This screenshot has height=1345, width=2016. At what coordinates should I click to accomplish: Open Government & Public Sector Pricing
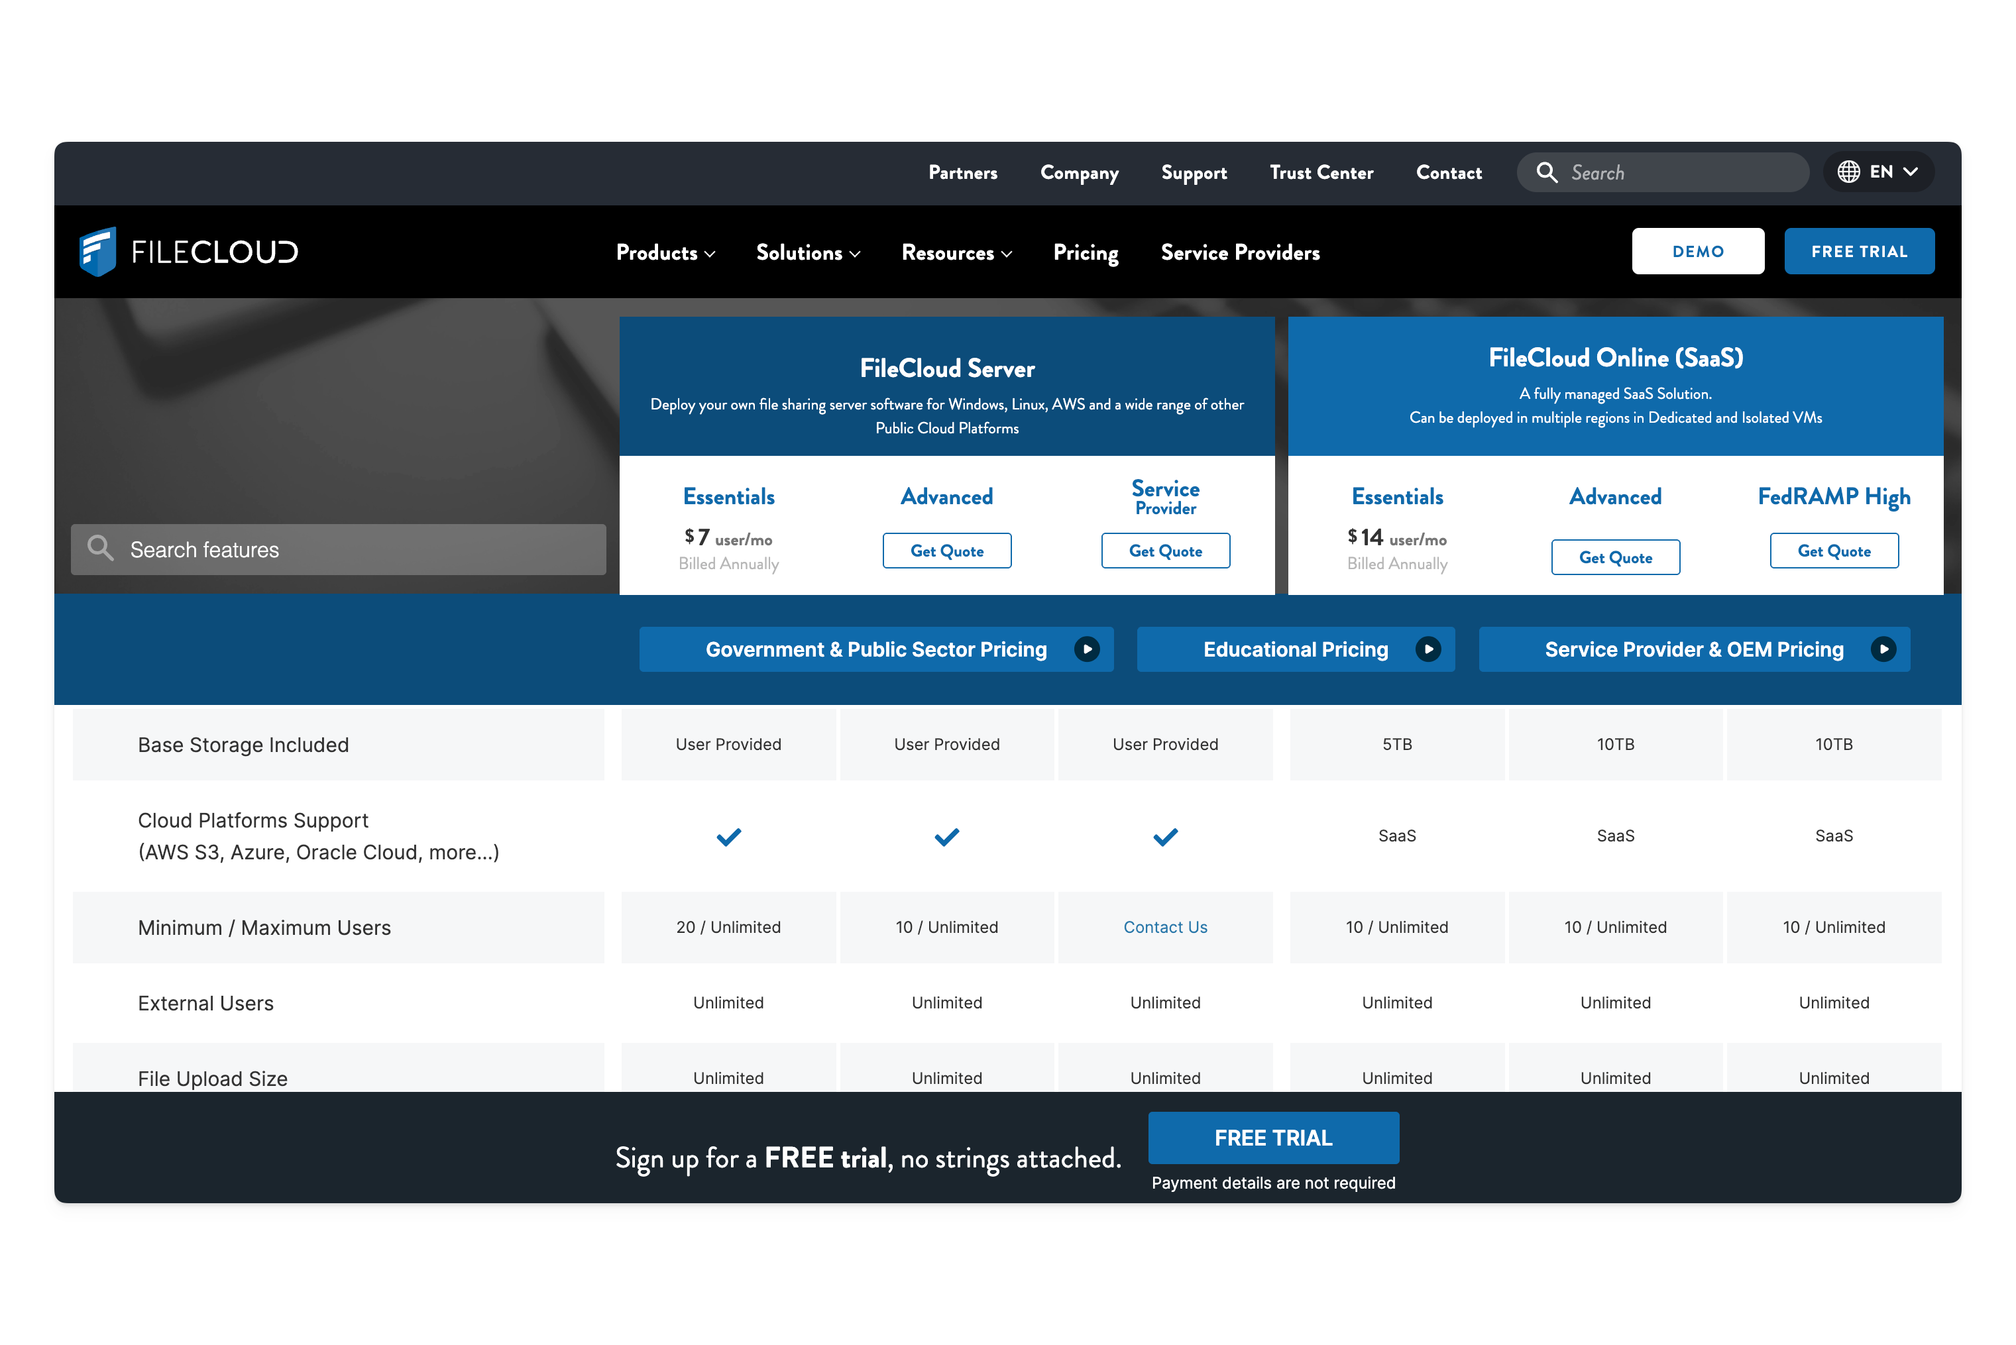[x=876, y=649]
